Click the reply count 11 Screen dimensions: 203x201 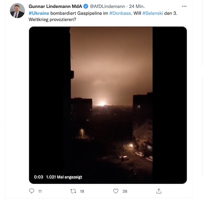(40, 191)
